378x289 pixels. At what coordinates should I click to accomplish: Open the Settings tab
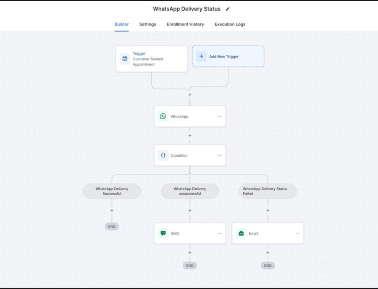click(x=147, y=24)
